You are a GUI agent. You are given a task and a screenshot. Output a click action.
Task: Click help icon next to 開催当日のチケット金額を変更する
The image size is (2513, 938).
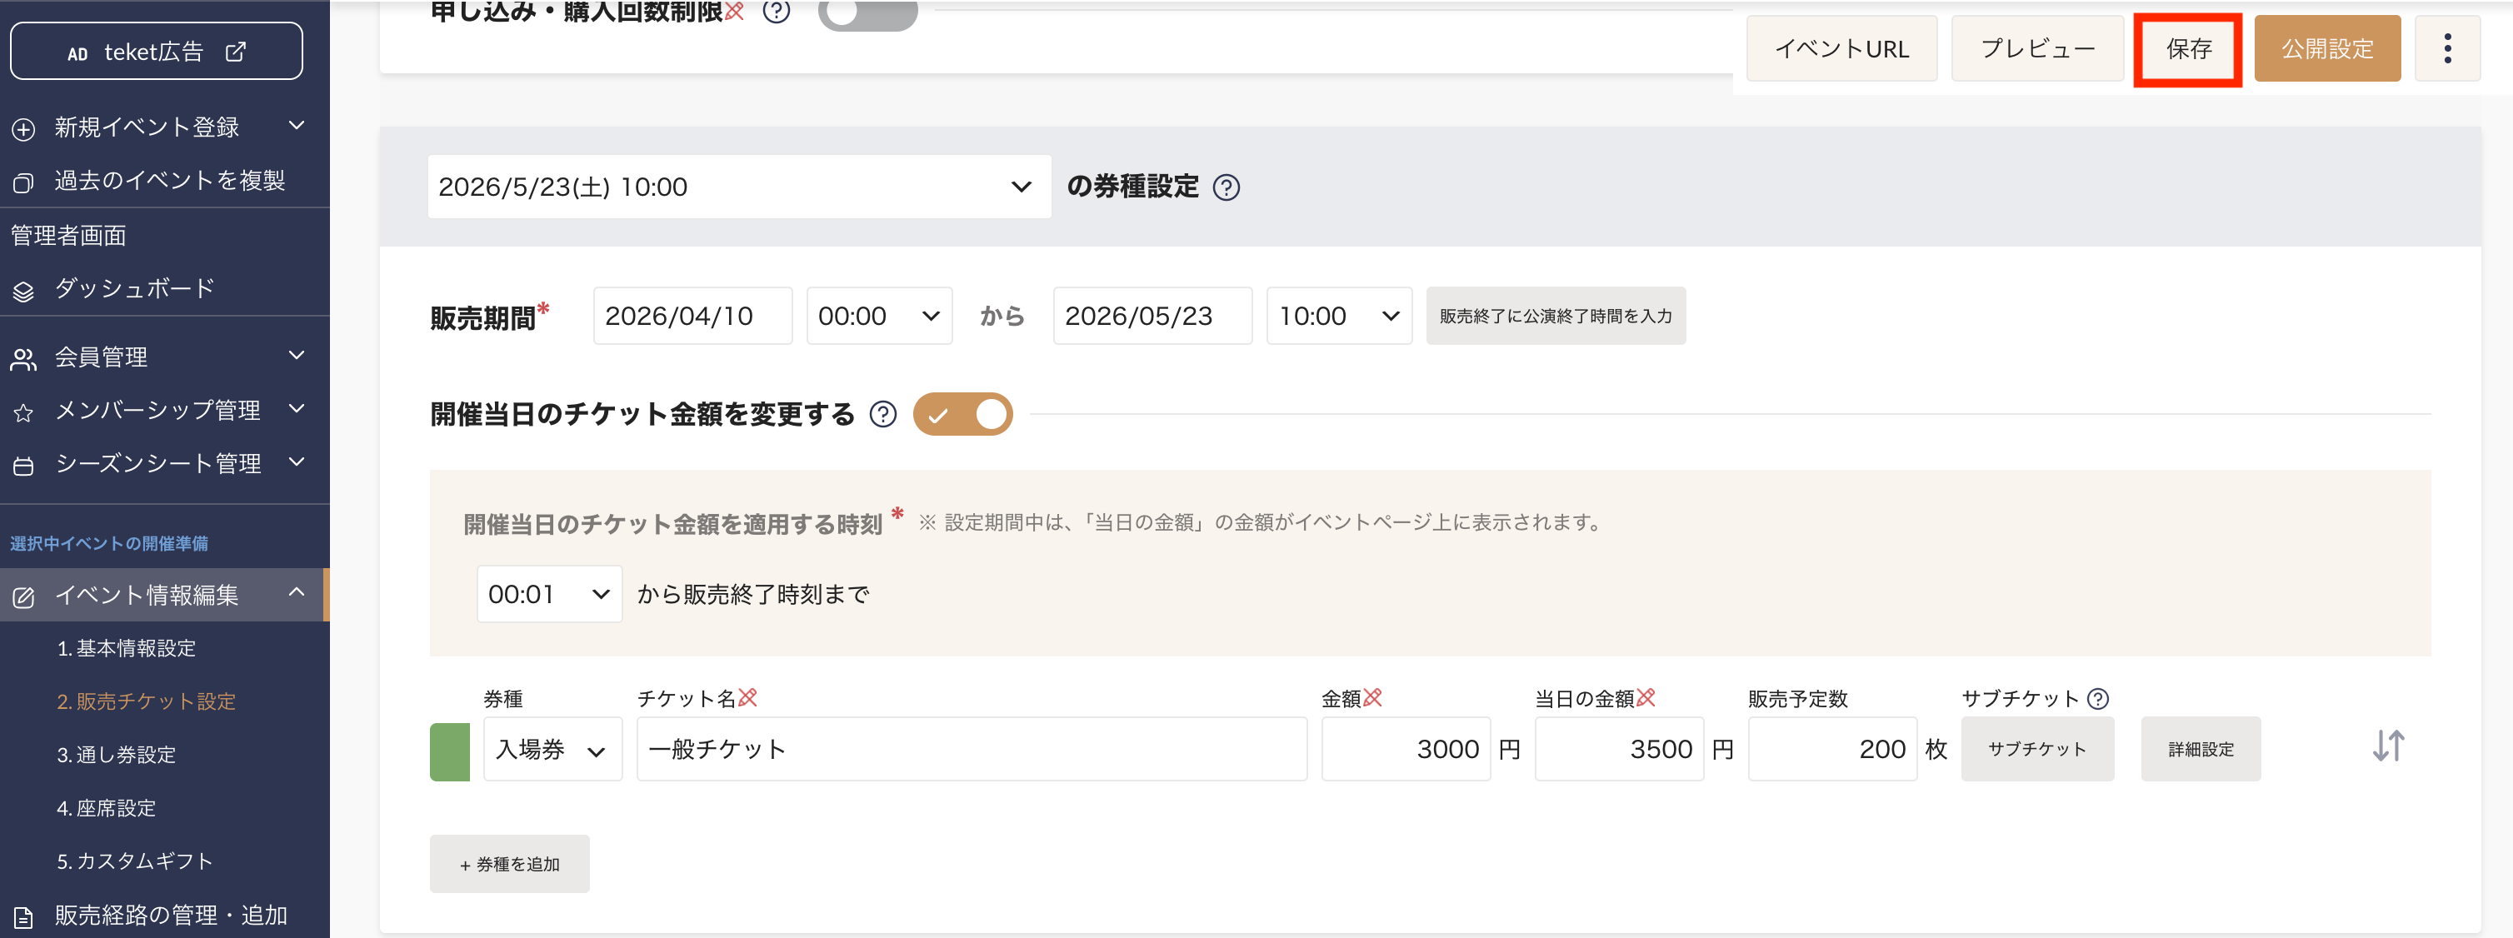(x=883, y=414)
